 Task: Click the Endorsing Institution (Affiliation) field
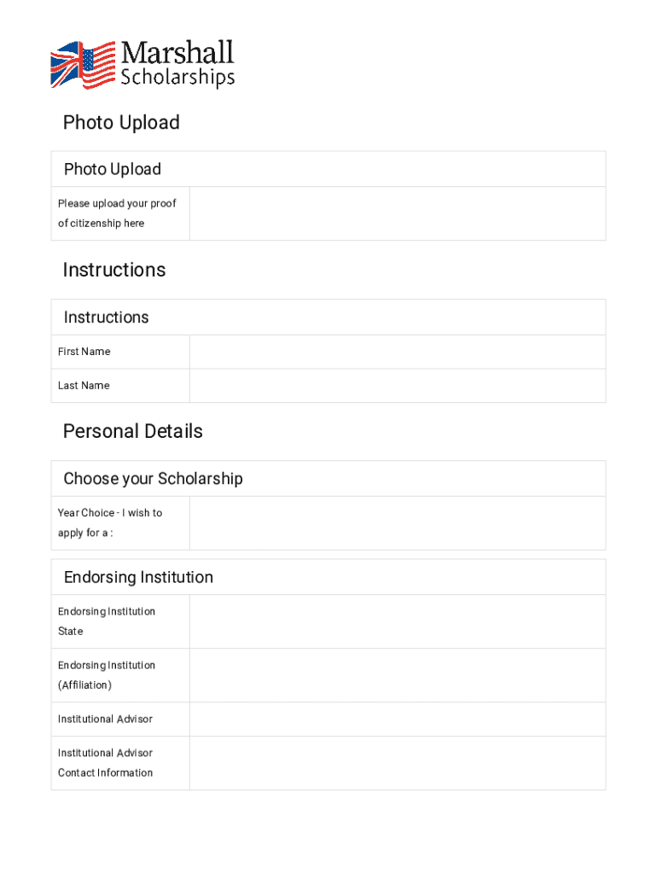(397, 675)
